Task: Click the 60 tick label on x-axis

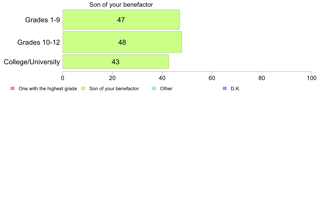Action: (212, 78)
